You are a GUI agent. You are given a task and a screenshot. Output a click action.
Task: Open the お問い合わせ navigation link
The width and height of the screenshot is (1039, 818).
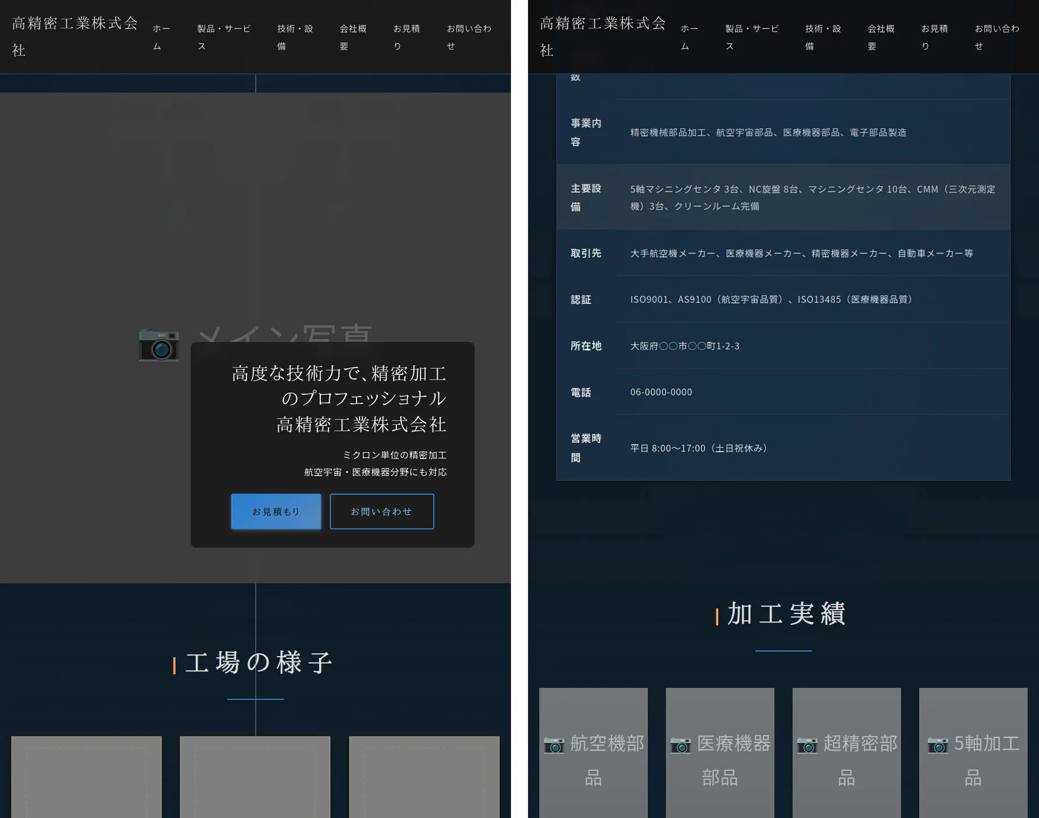(470, 36)
